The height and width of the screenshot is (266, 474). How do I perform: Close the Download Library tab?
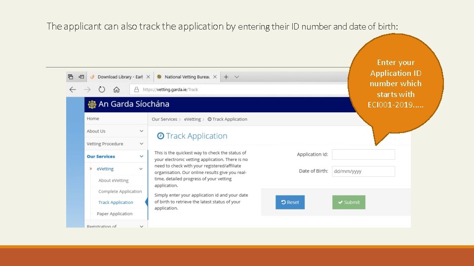(x=148, y=77)
